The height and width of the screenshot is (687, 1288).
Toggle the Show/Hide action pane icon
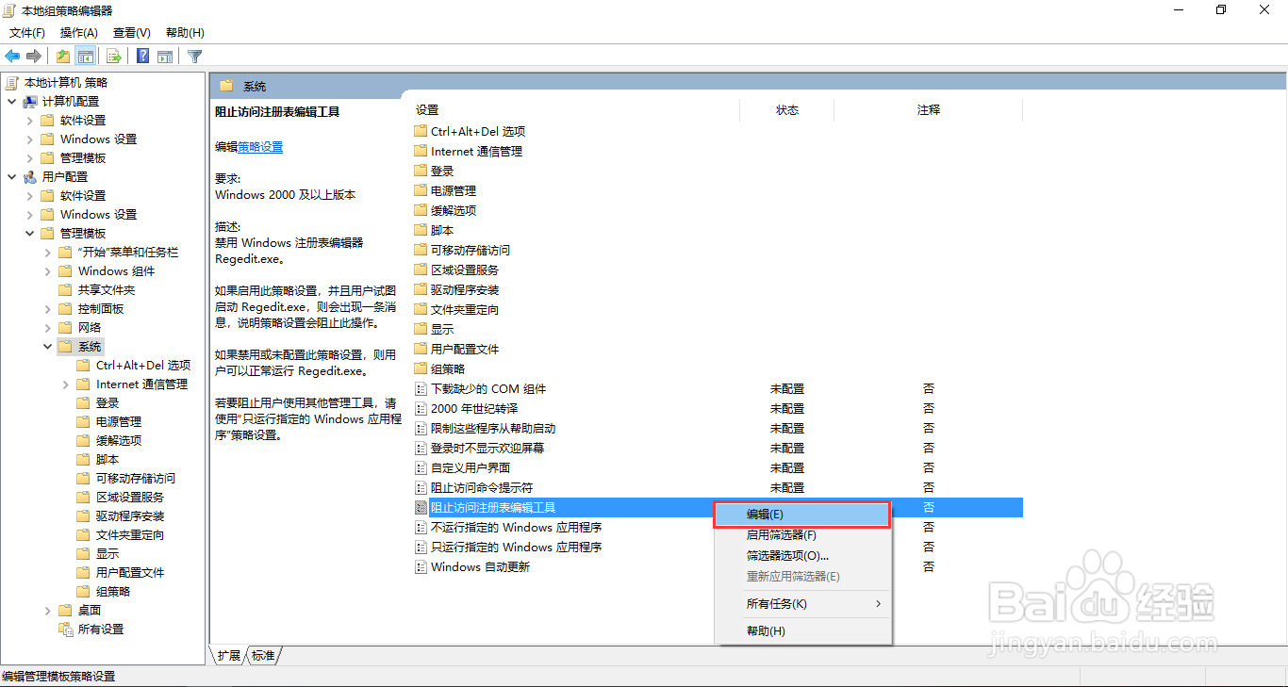(165, 56)
